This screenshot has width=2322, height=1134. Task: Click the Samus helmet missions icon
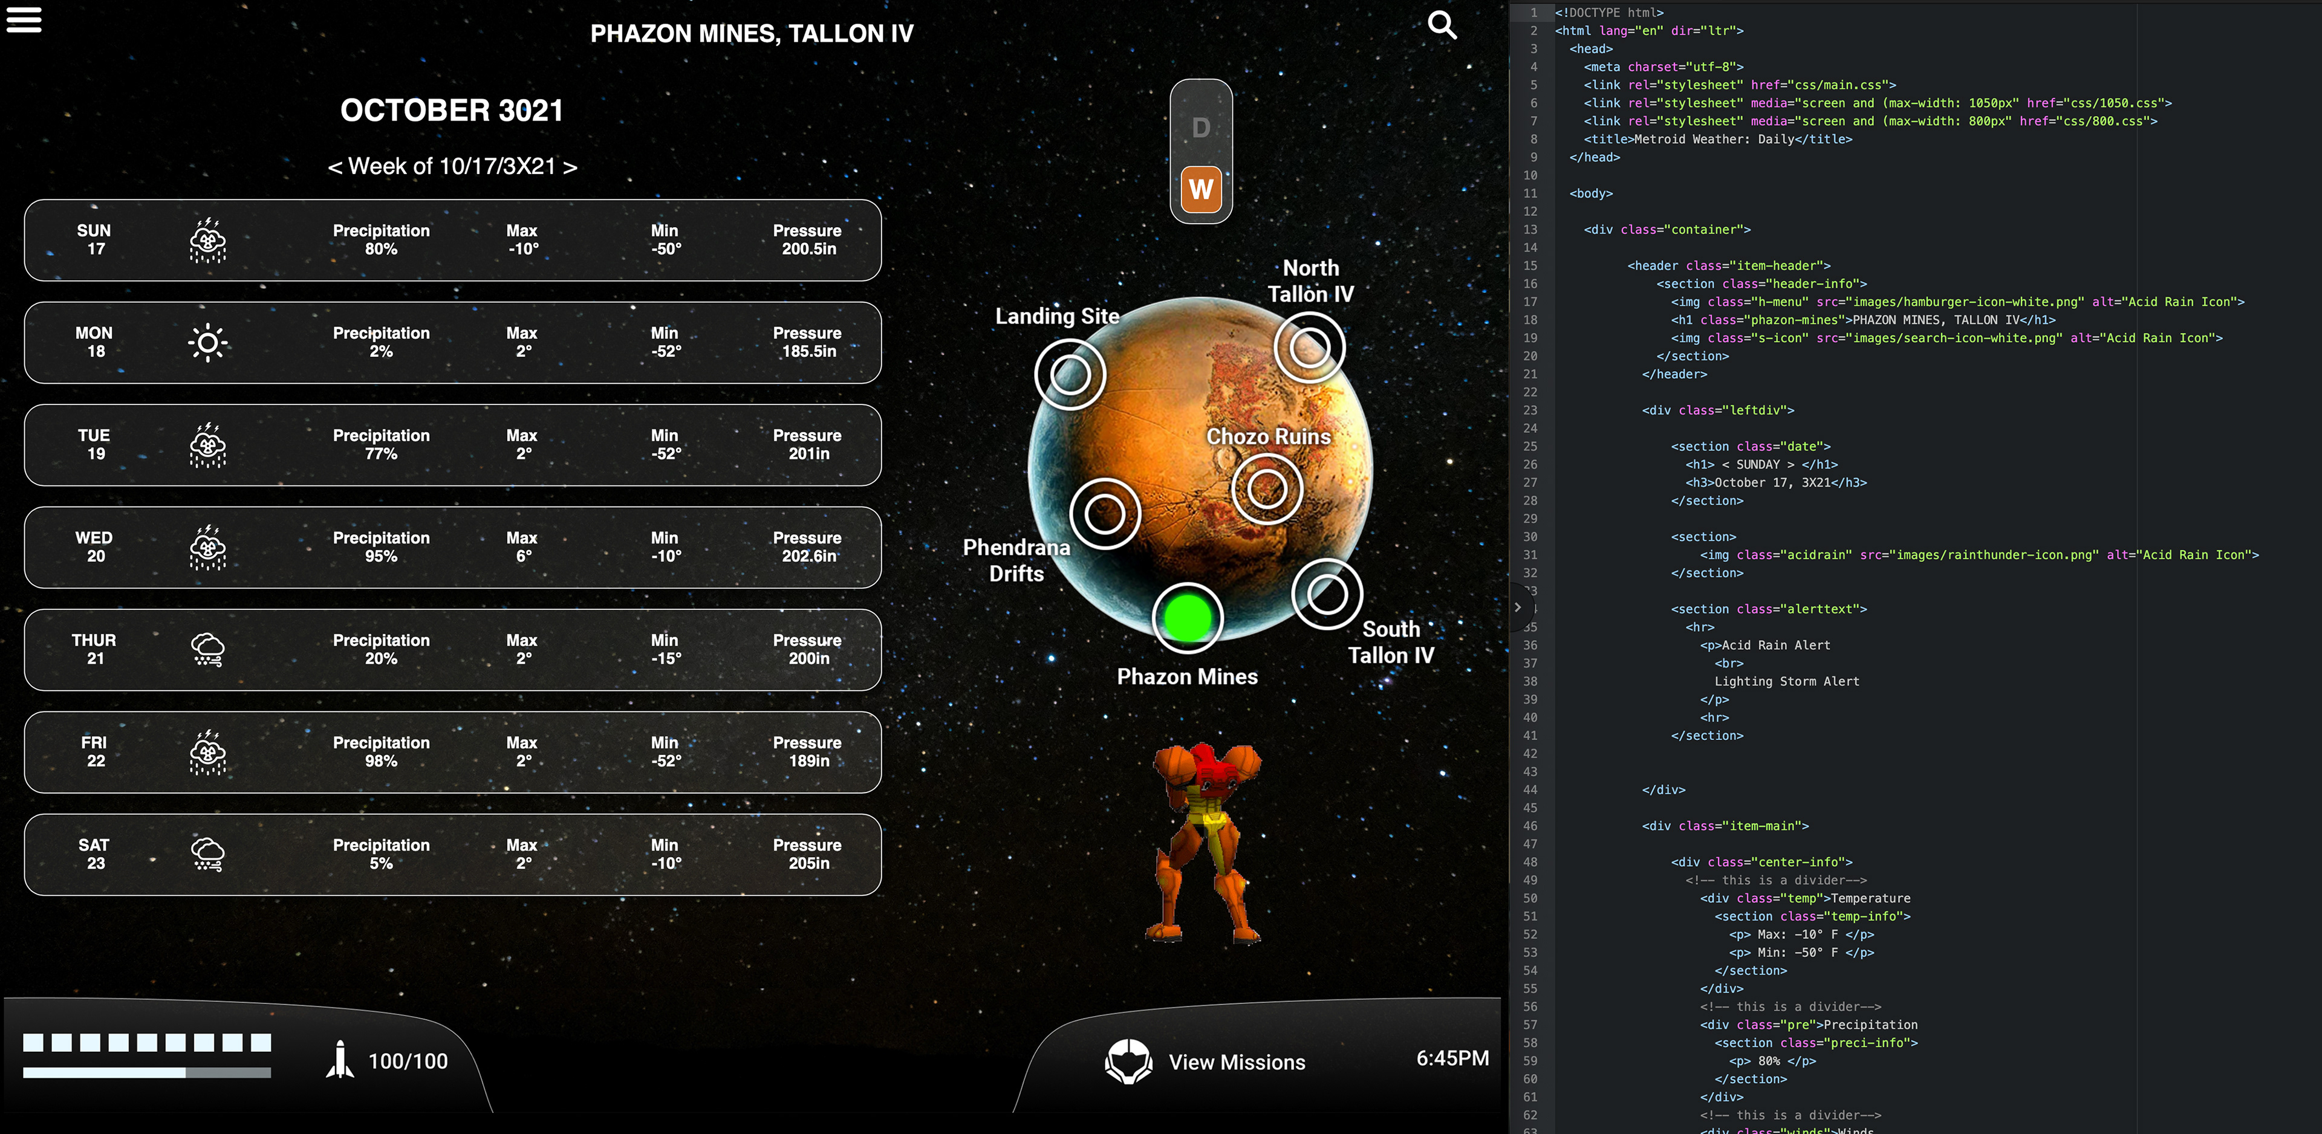[x=1128, y=1061]
